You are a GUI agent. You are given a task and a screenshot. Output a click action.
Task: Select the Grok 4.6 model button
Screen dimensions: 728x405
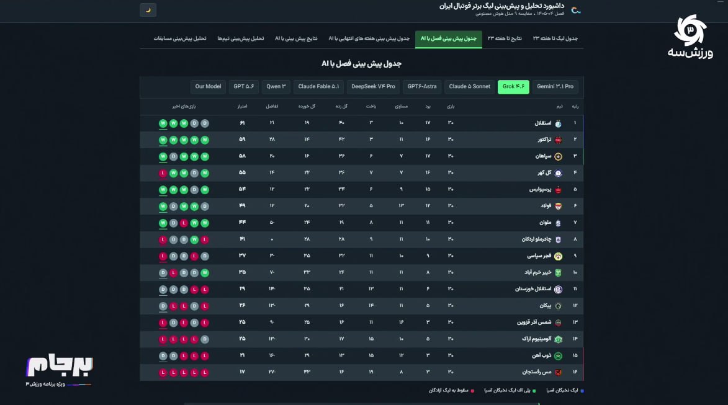point(513,87)
